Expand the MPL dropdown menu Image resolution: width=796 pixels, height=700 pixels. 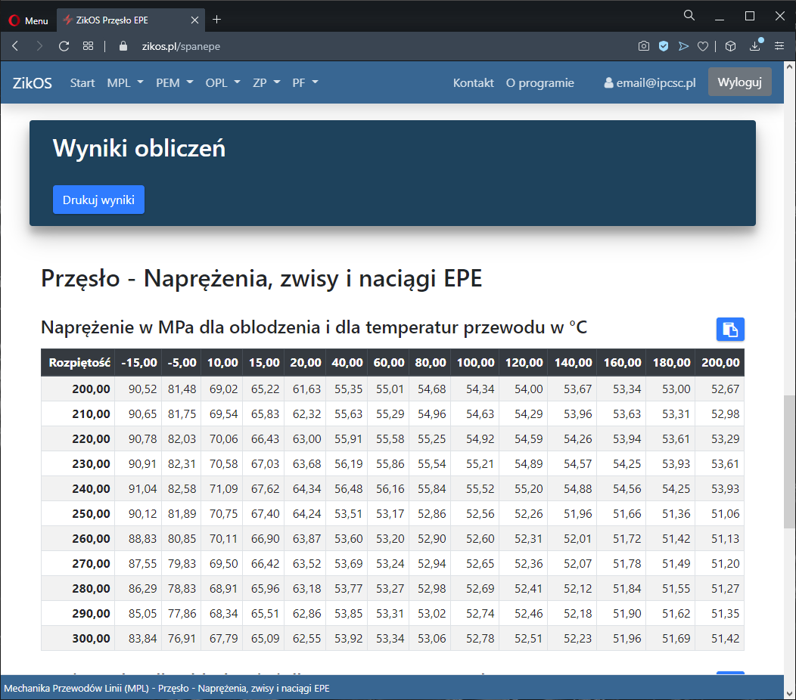pos(125,82)
